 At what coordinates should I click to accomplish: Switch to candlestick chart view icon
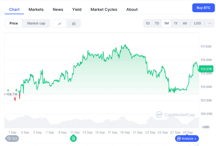point(74,24)
